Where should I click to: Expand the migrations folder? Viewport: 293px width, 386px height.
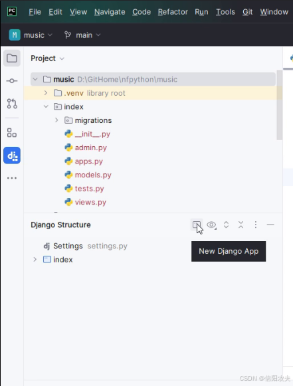tap(56, 120)
